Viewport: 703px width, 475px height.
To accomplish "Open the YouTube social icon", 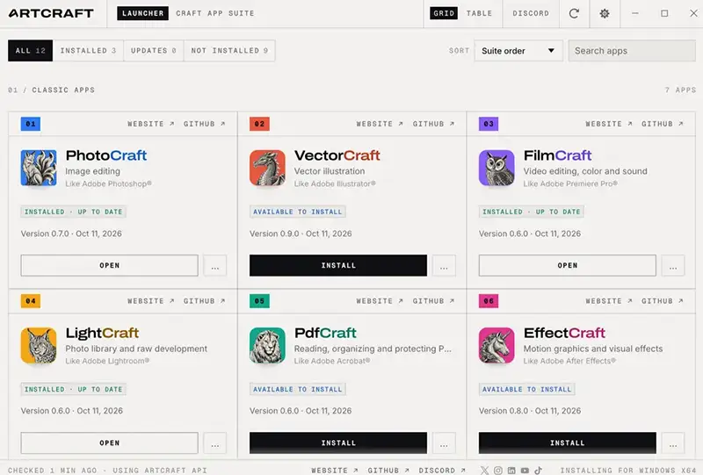I will [x=525, y=470].
